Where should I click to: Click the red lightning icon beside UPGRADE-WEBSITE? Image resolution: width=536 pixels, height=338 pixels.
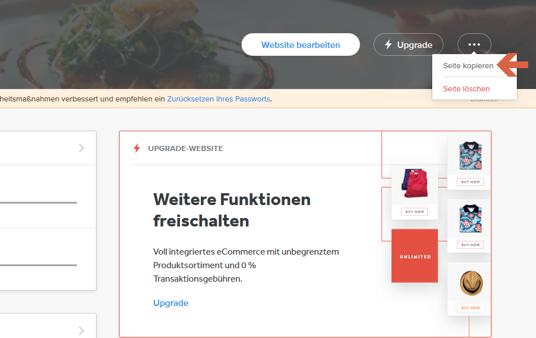137,148
